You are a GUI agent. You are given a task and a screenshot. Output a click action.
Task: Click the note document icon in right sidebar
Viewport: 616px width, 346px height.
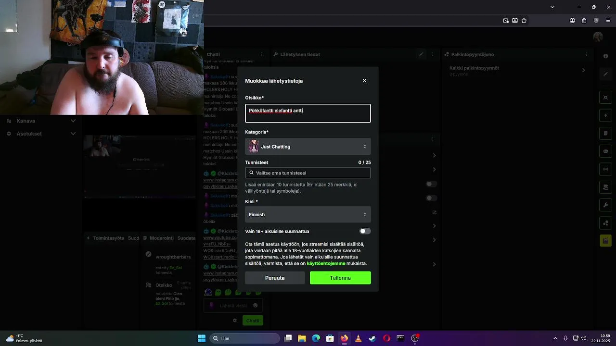click(x=605, y=133)
